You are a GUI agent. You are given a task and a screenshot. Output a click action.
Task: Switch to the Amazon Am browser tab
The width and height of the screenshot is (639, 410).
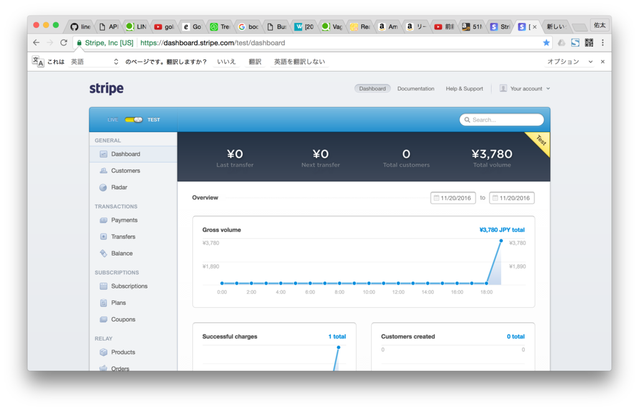[x=388, y=27]
